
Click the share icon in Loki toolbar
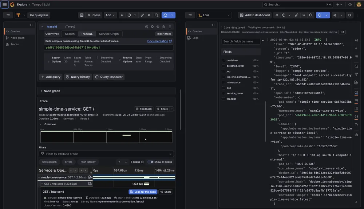[335, 15]
